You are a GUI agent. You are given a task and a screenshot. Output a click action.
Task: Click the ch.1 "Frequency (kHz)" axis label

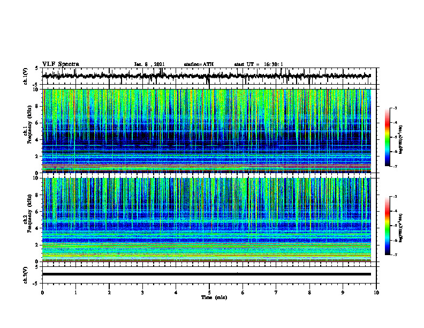[29, 125]
